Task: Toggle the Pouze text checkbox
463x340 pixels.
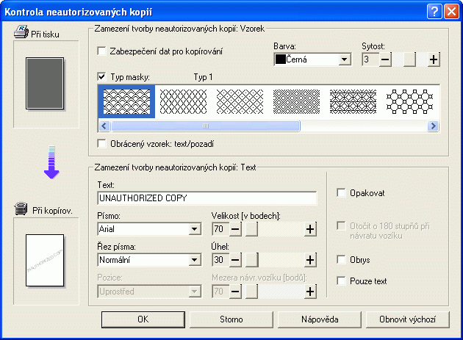Action: coord(341,281)
